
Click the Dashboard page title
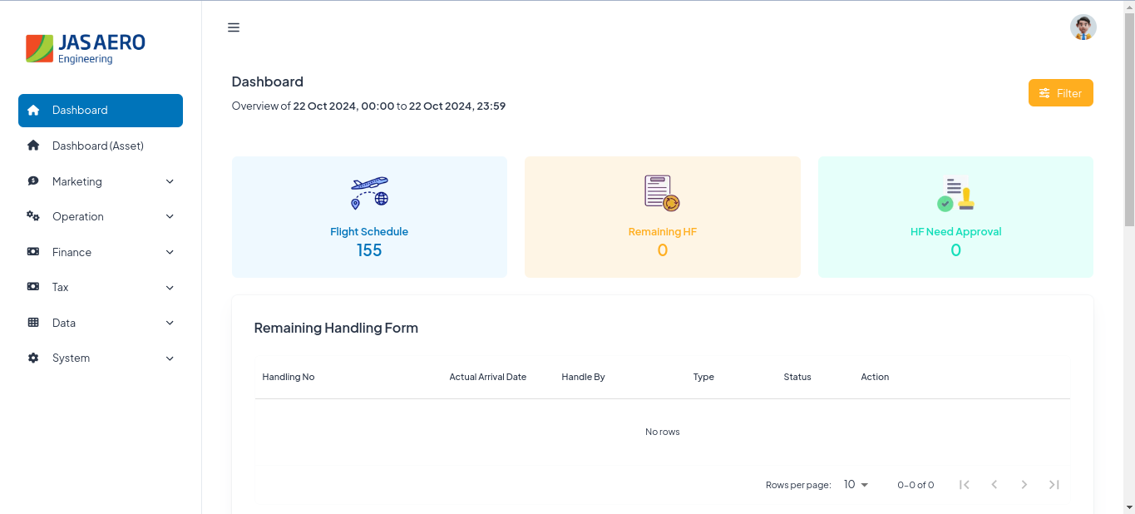click(268, 82)
